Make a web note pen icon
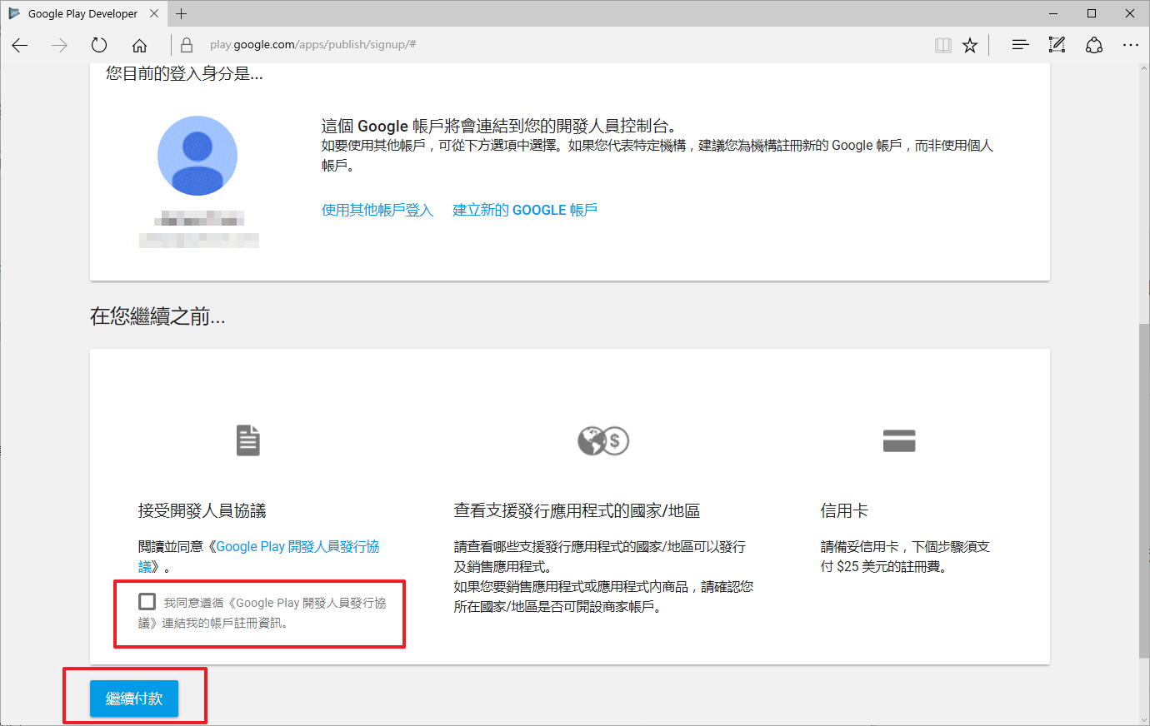This screenshot has height=726, width=1150. pos(1057,45)
